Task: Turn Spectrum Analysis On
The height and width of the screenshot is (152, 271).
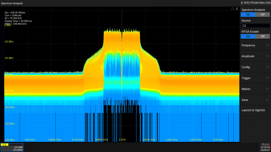Action: (248, 15)
